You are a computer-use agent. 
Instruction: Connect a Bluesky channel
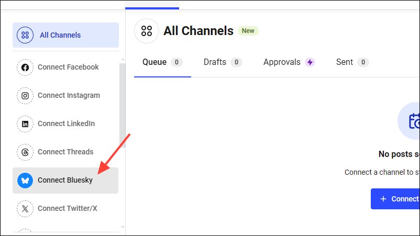click(x=65, y=181)
